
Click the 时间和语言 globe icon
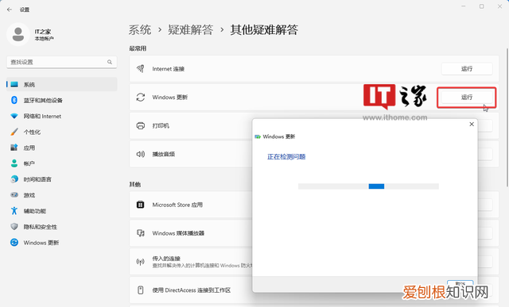tap(14, 179)
